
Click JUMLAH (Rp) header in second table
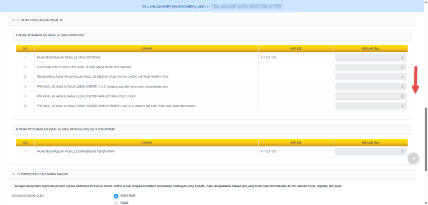(370, 143)
